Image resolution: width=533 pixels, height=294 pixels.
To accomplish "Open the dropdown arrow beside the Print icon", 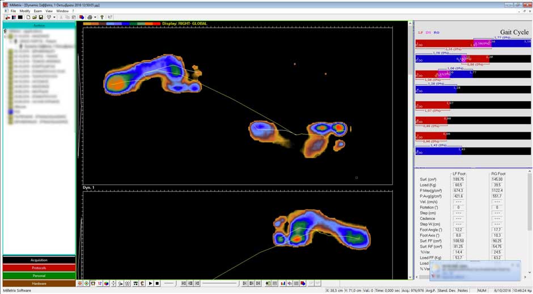I will point(95,18).
